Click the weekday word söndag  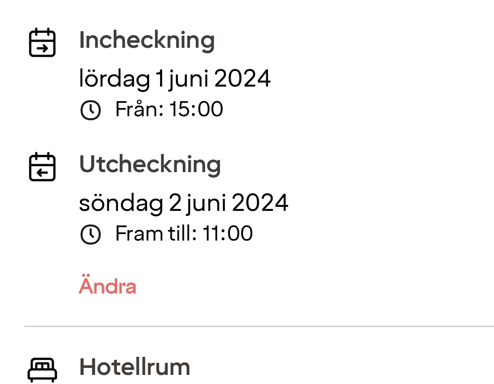tap(121, 203)
